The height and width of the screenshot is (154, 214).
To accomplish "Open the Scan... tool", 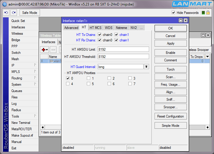I will pyautogui.click(x=171, y=77).
